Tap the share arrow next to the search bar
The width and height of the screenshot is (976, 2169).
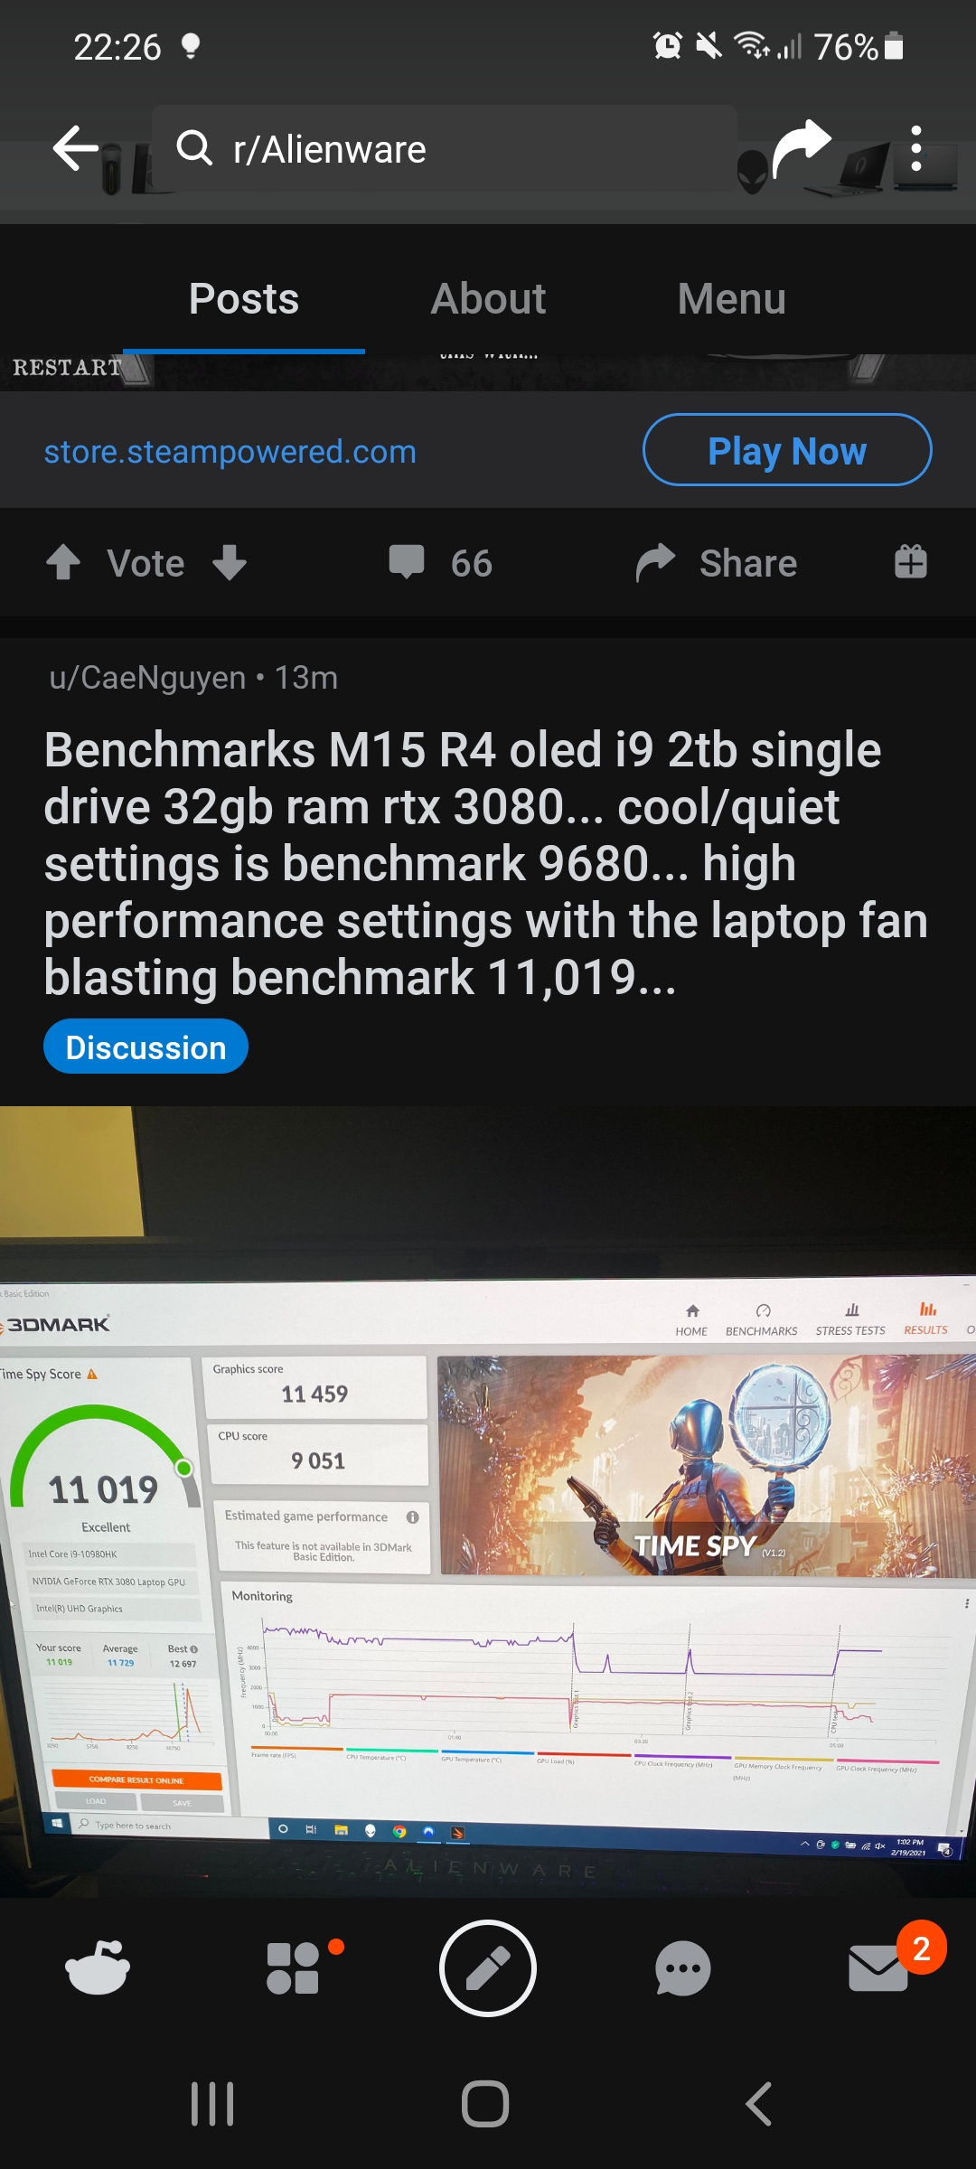pos(801,147)
